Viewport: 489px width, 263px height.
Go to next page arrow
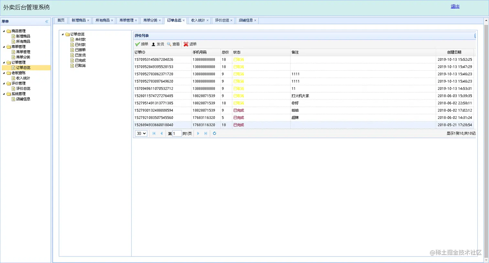(x=198, y=133)
